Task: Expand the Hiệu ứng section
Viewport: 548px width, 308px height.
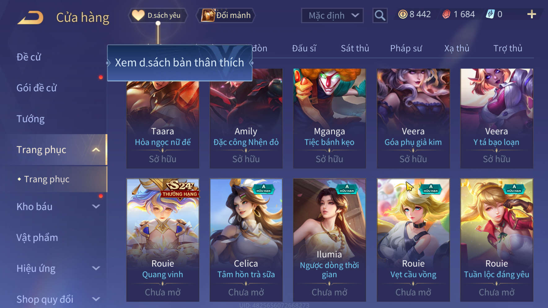Action: (96, 268)
